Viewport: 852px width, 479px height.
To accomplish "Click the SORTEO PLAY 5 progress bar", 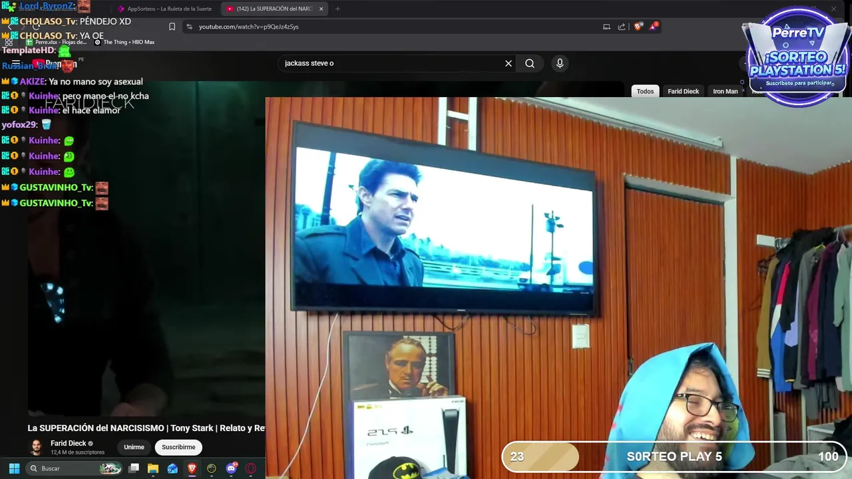I will (674, 456).
